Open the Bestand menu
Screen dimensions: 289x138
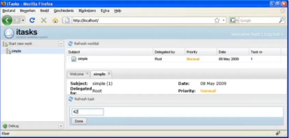coord(9,11)
